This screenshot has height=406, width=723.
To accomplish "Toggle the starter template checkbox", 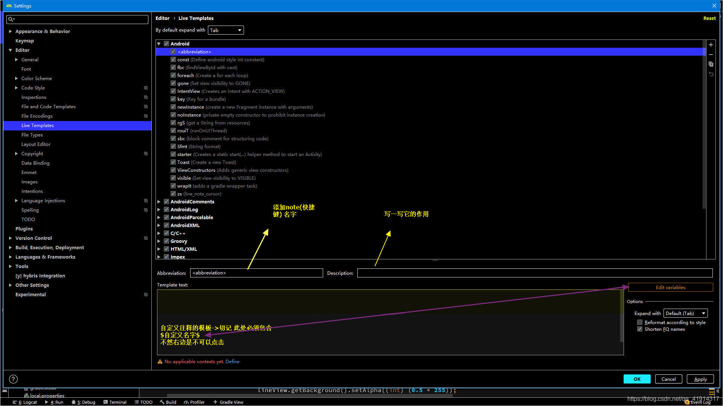I will (x=173, y=155).
